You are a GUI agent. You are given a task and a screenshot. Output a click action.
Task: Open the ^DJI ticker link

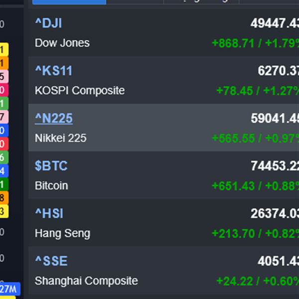pyautogui.click(x=48, y=23)
